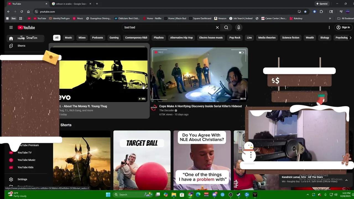The width and height of the screenshot is (354, 199).
Task: Open 'Do You Agree With NLE' short
Action: point(202,160)
